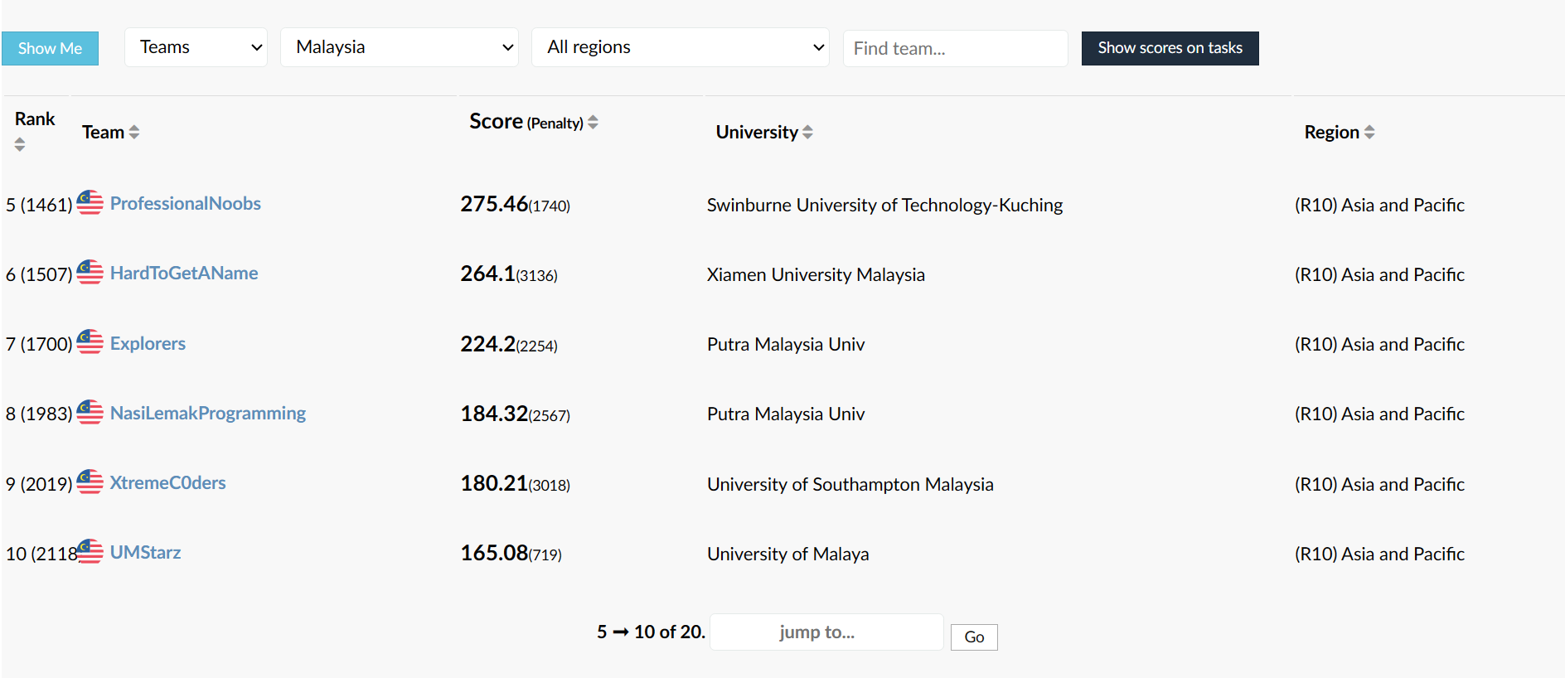Click the jump to page field
Screen dimensions: 1565x678
coord(826,632)
